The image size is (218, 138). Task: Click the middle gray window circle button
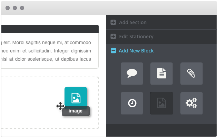[15, 8]
